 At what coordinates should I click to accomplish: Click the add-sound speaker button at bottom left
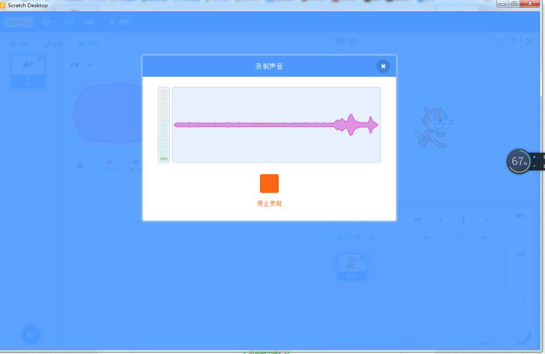click(31, 334)
